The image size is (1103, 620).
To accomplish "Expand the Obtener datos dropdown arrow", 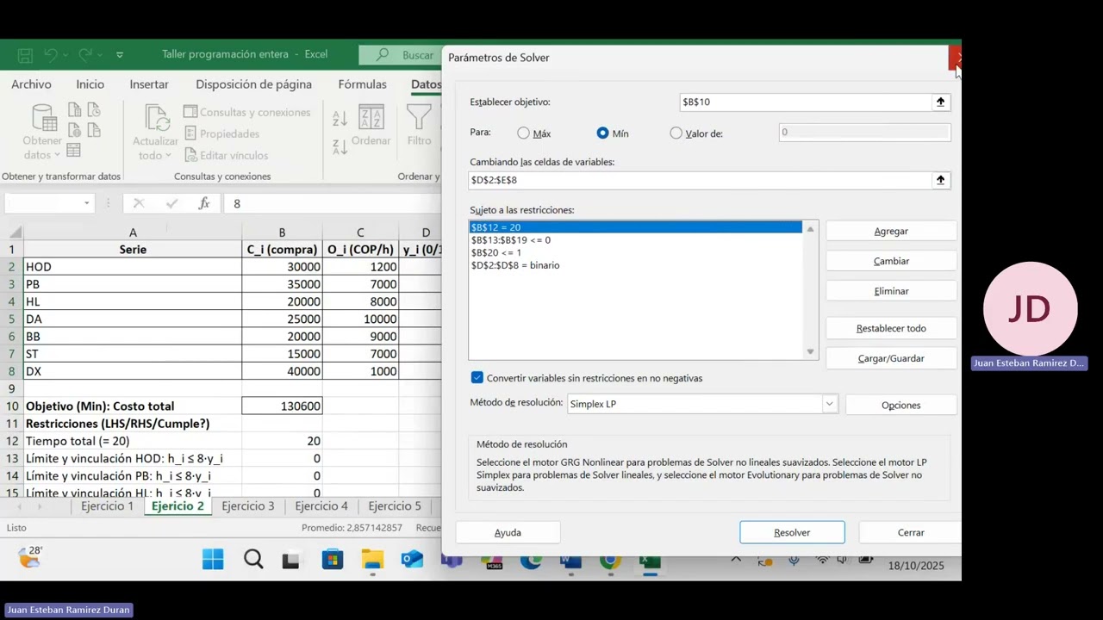I will 57,155.
